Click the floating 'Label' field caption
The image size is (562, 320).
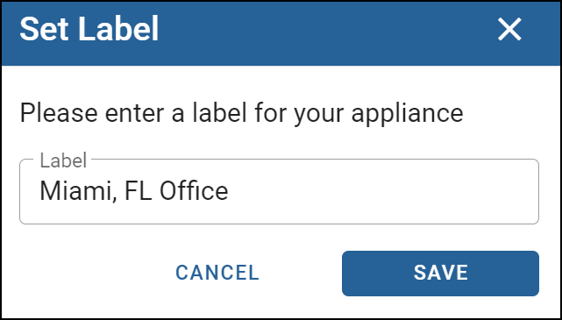click(x=63, y=160)
